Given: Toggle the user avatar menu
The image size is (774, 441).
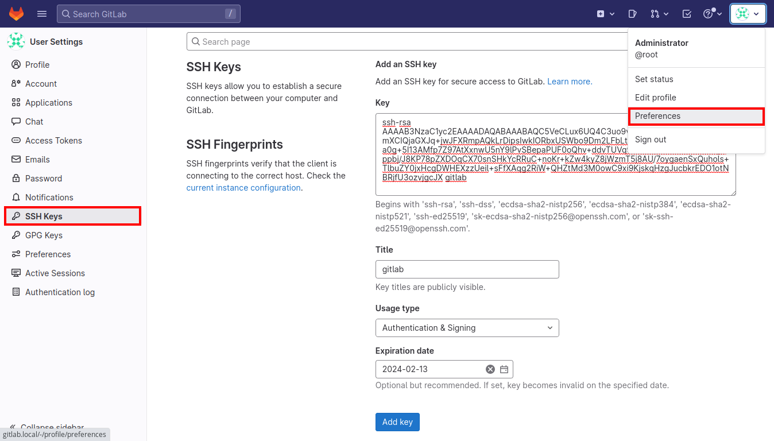Looking at the screenshot, I should (748, 14).
